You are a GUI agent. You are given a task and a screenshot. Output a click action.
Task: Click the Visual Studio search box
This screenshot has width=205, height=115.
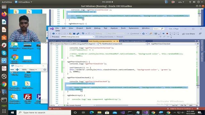(x=158, y=29)
